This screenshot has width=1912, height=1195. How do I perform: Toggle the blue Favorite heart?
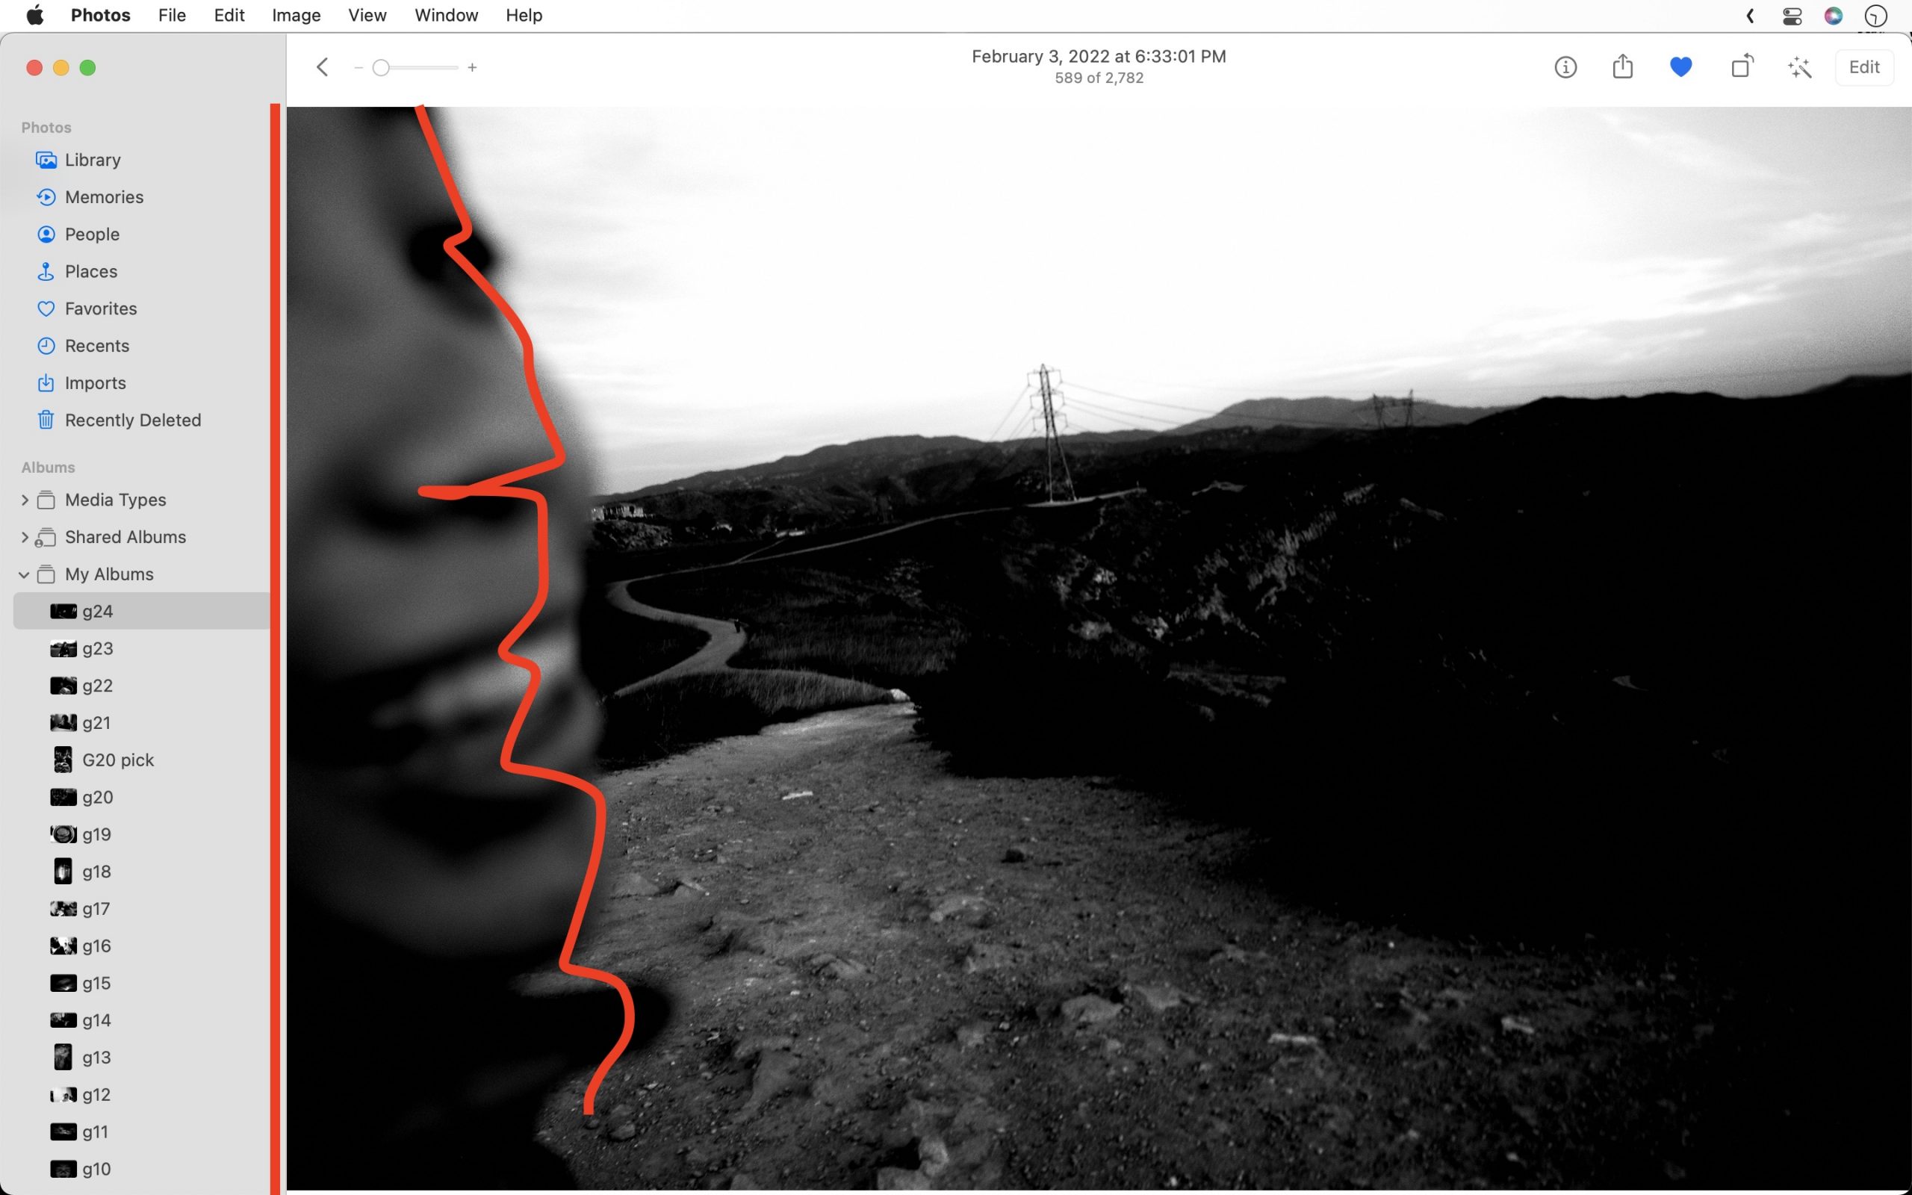point(1680,67)
